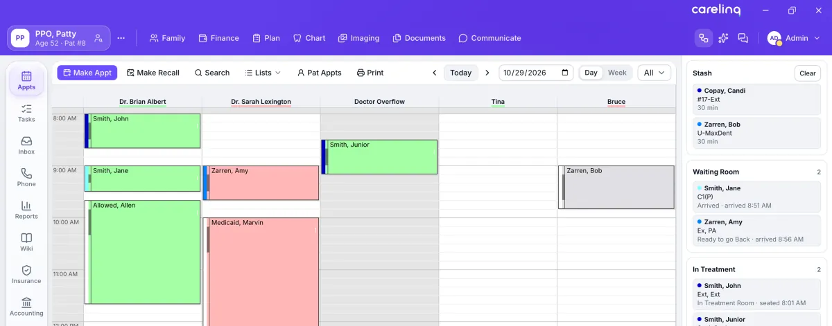Click the connections icon in the top bar
Viewport: 832px width, 326px height.
(703, 38)
